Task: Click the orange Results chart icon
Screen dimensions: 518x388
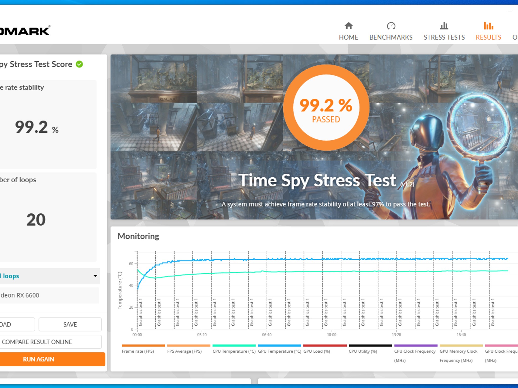Action: click(x=488, y=26)
